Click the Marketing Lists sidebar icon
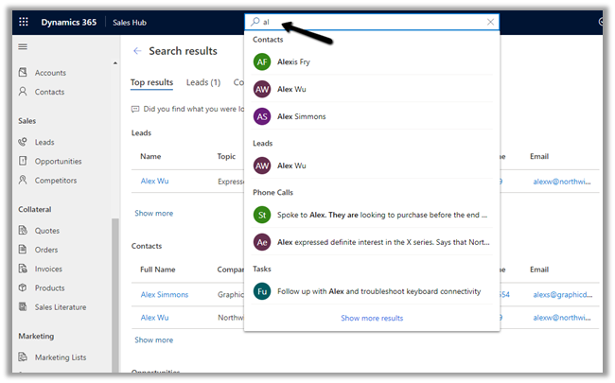 coord(24,357)
